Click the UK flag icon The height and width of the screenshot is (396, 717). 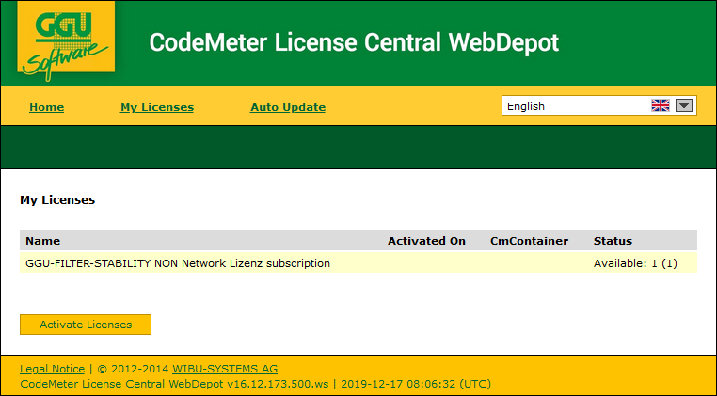pyautogui.click(x=660, y=106)
